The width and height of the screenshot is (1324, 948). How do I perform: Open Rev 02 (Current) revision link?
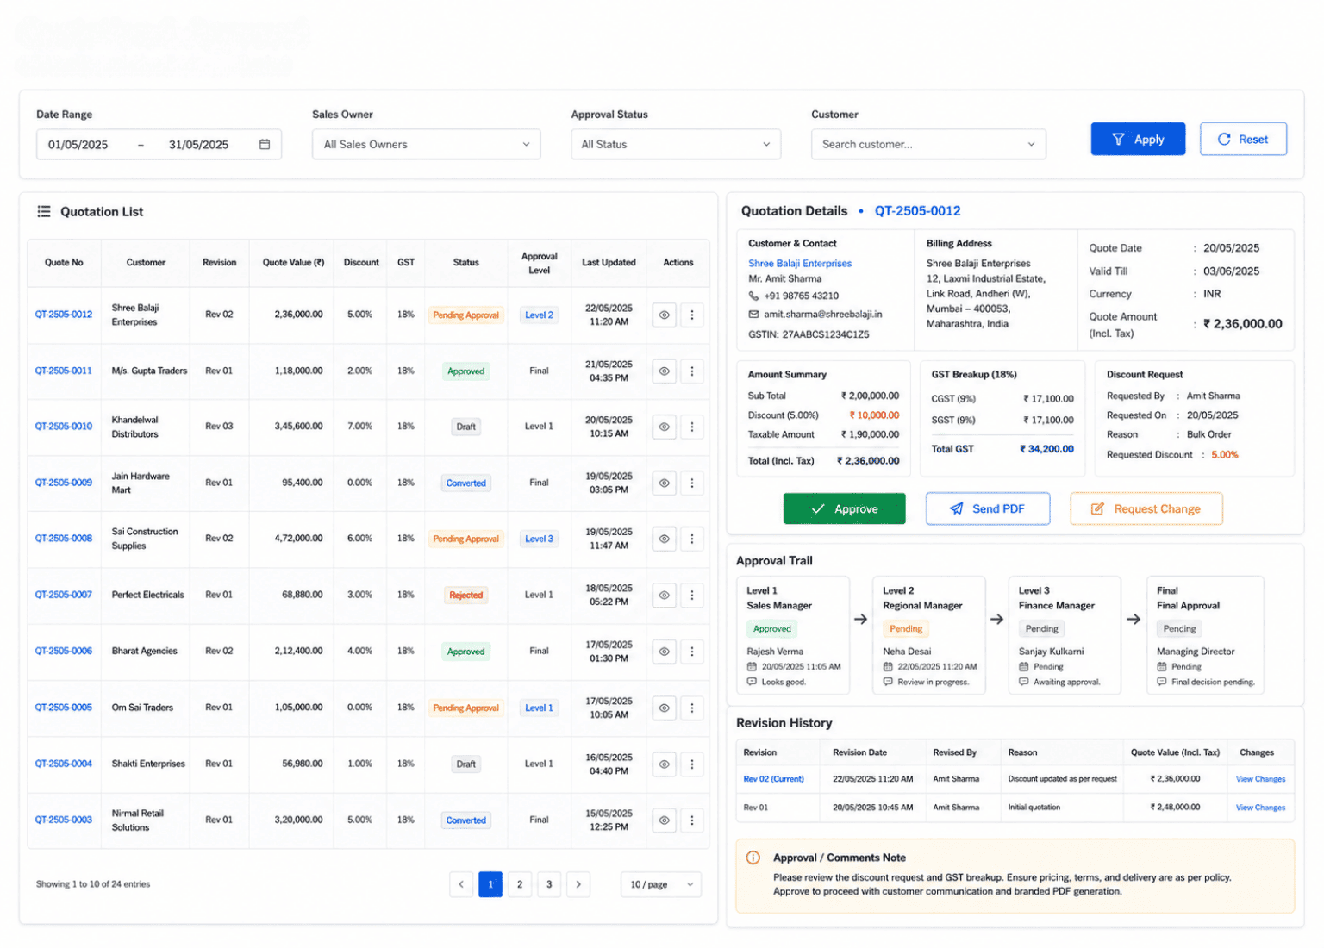[x=773, y=779]
